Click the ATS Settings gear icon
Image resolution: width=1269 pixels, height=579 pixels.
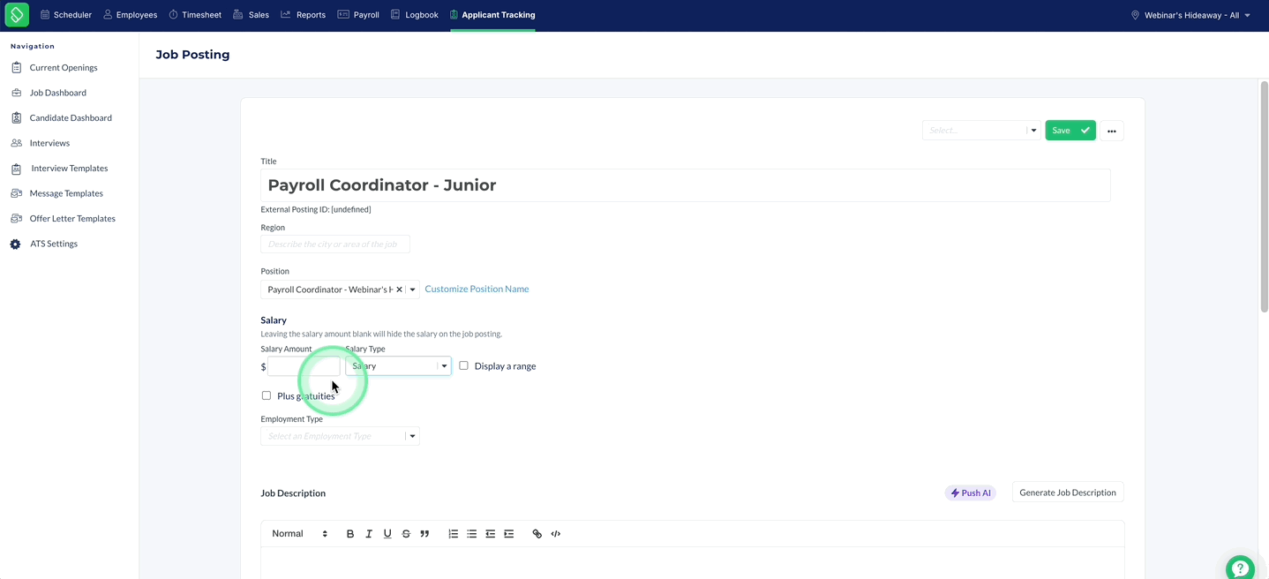tap(15, 244)
